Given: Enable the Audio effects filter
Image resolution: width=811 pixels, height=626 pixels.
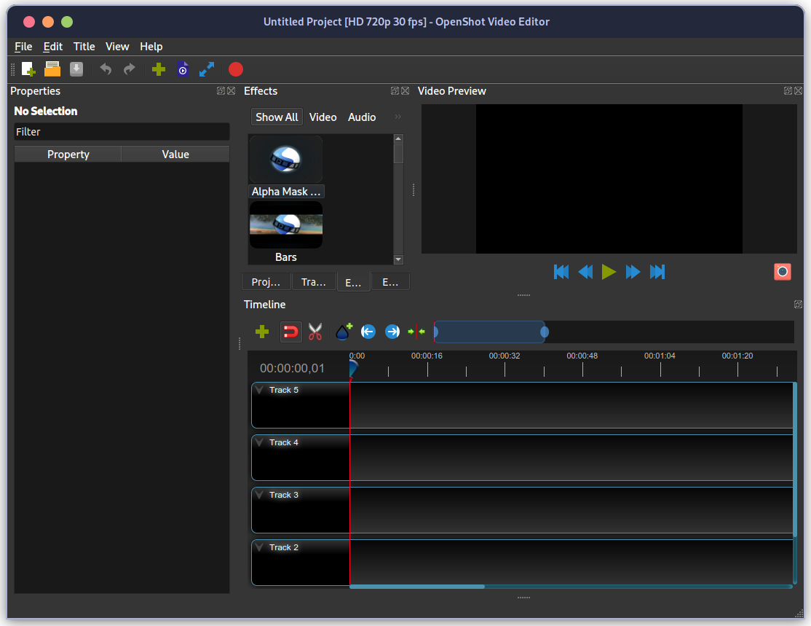Looking at the screenshot, I should point(361,117).
